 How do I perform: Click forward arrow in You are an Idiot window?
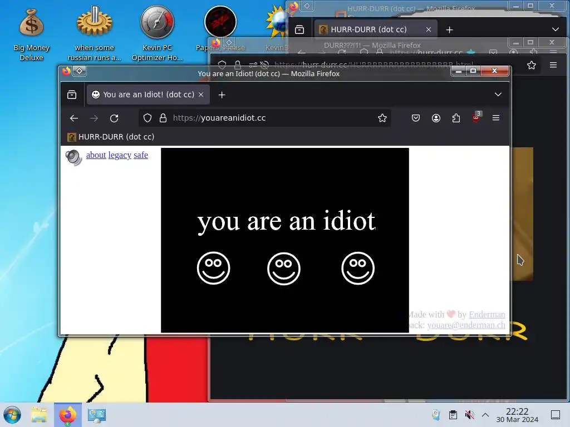(x=94, y=118)
